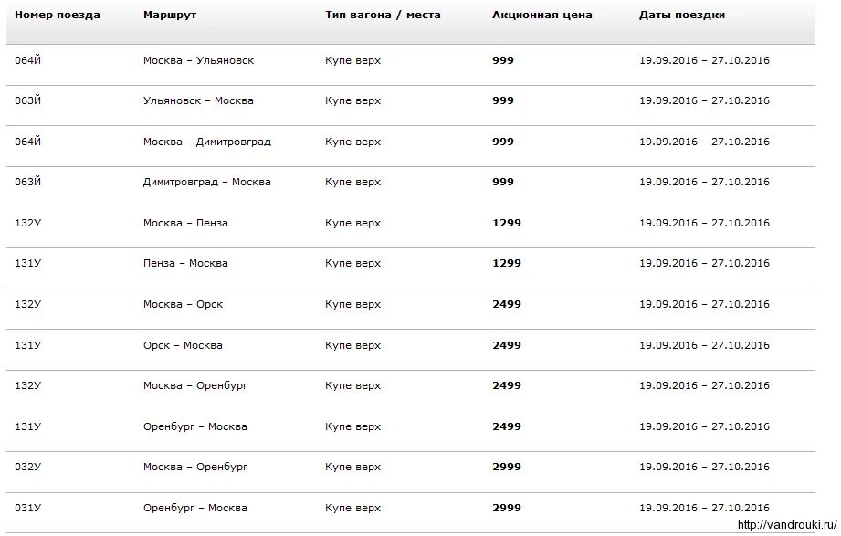This screenshot has width=841, height=536.
Task: Click the 2999 price for train 032У
Action: (x=506, y=467)
